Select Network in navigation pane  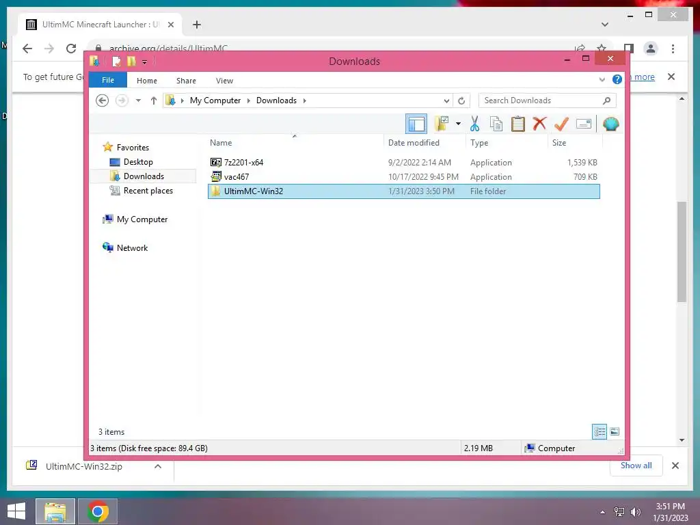(132, 247)
